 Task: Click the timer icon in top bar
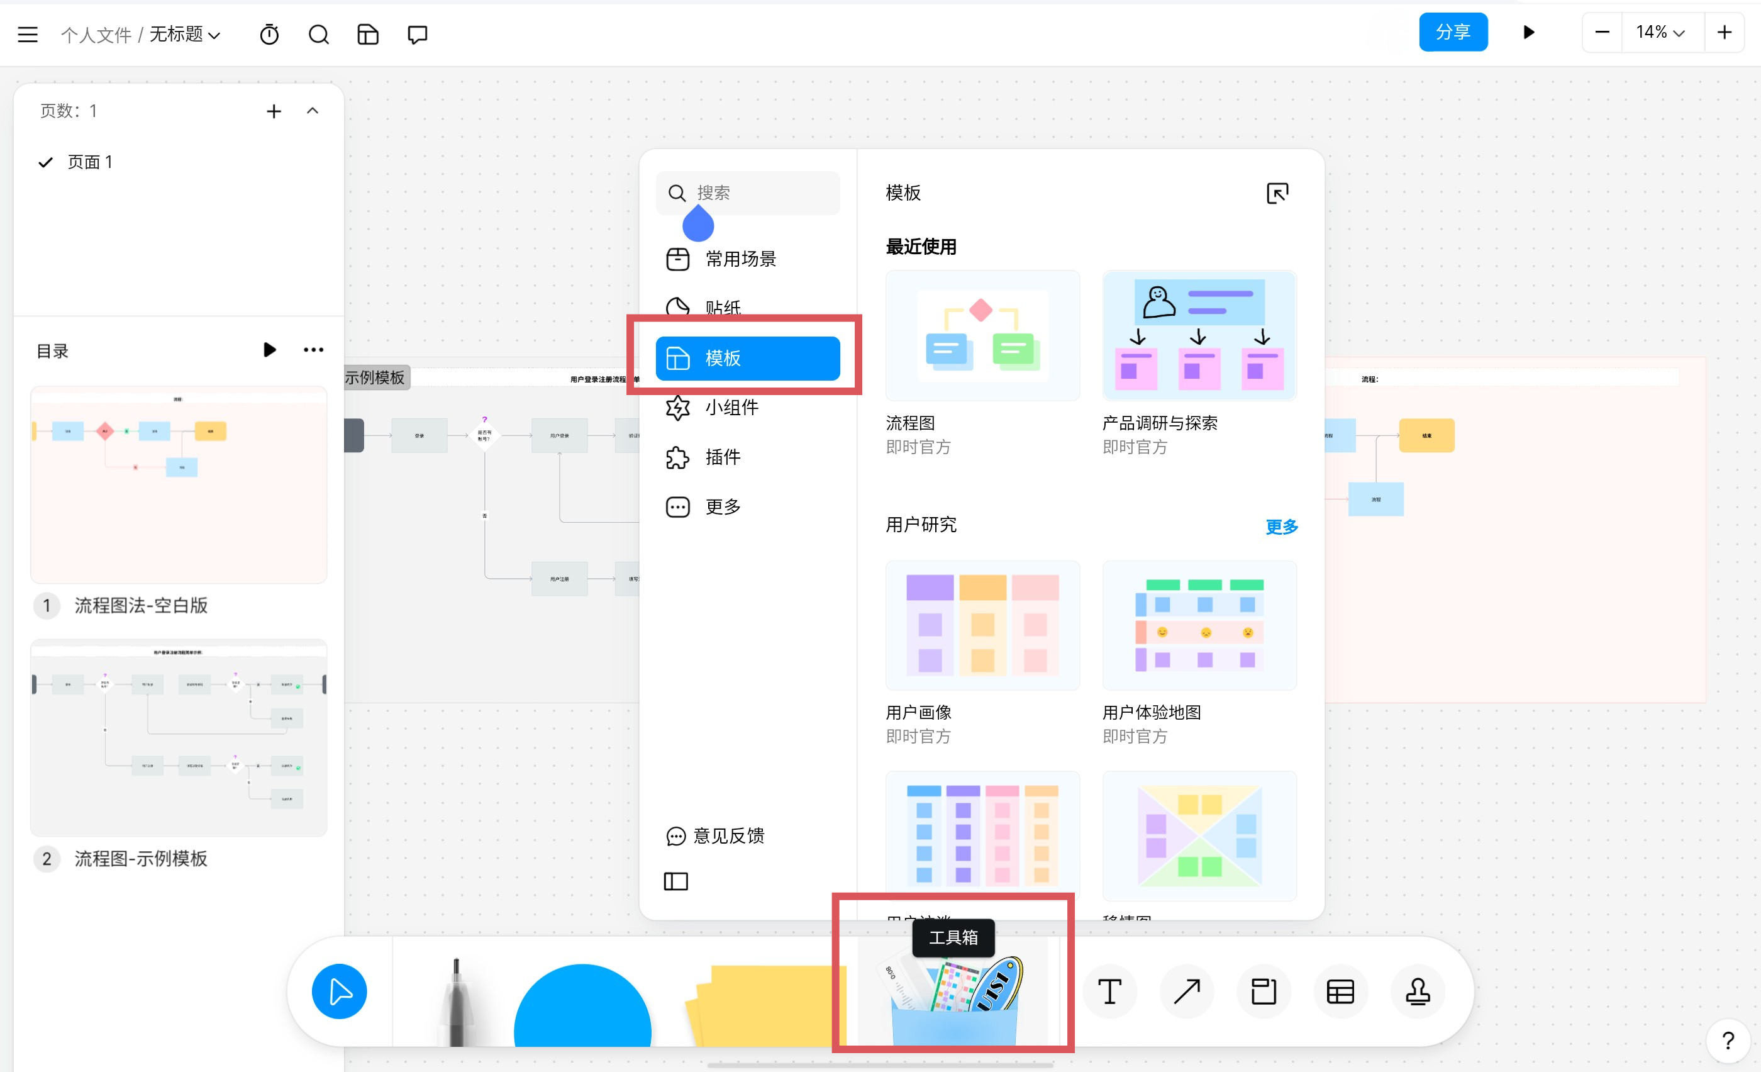click(269, 35)
